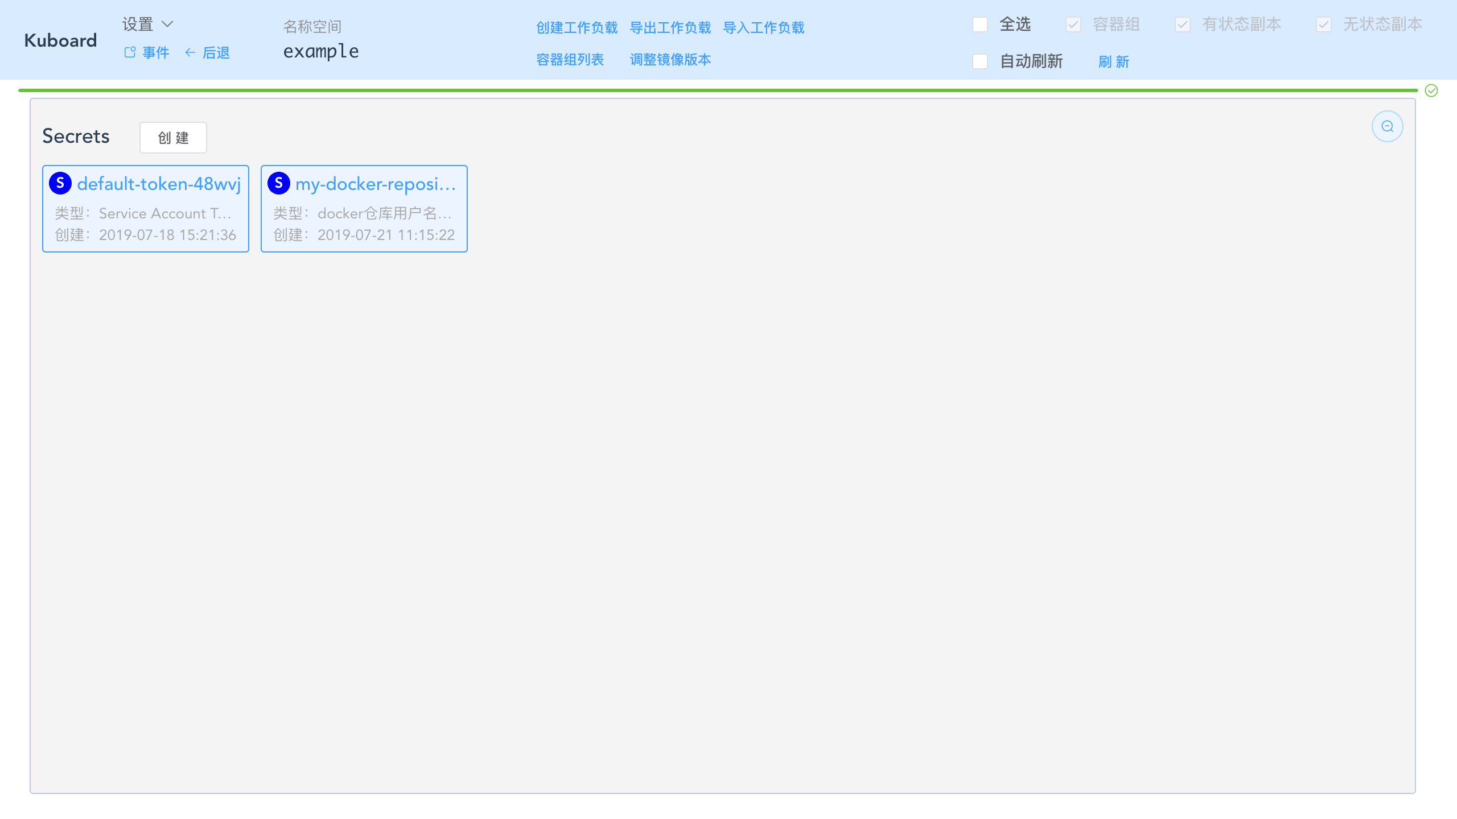Click the Kuboard logo

60,40
